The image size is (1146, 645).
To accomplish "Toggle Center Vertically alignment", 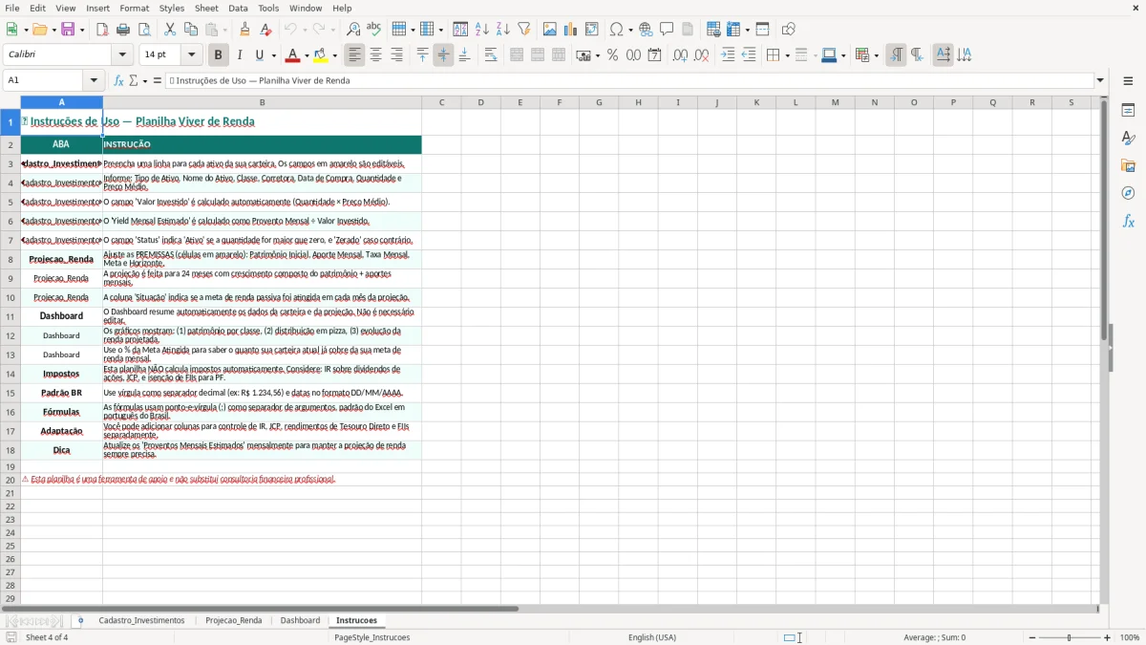I will (x=443, y=55).
